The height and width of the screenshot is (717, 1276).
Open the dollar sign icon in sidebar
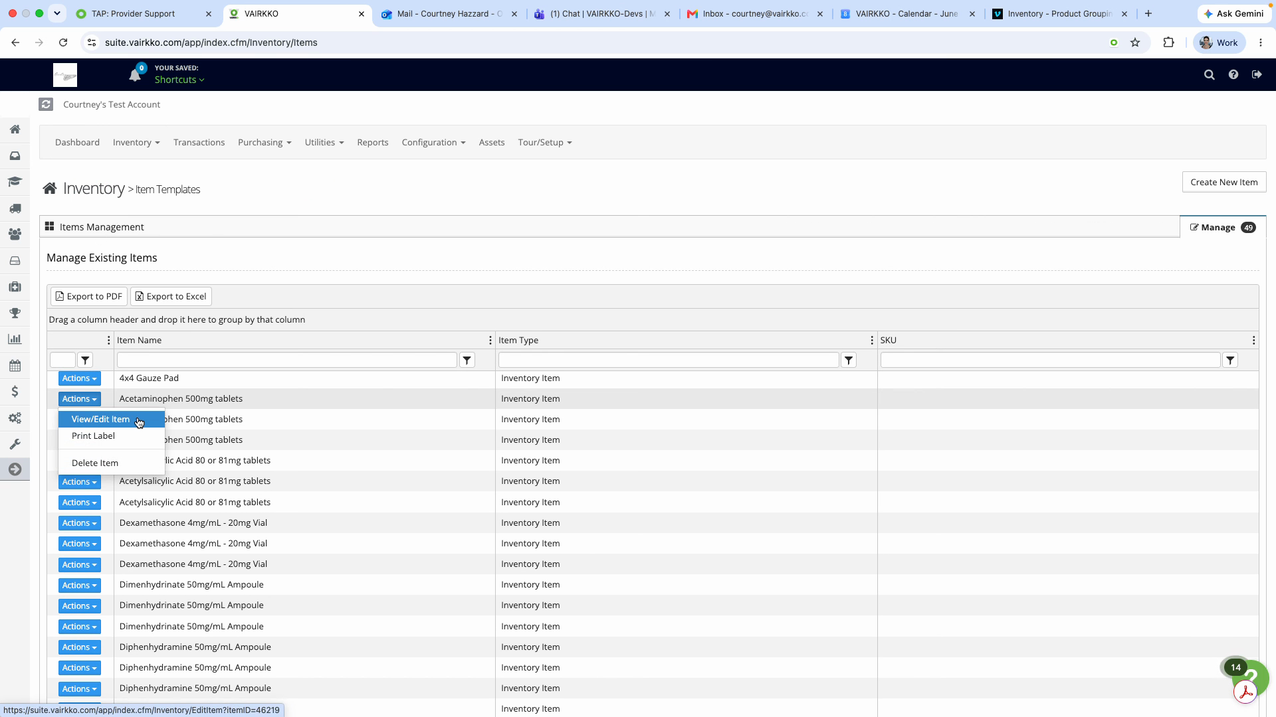(15, 392)
